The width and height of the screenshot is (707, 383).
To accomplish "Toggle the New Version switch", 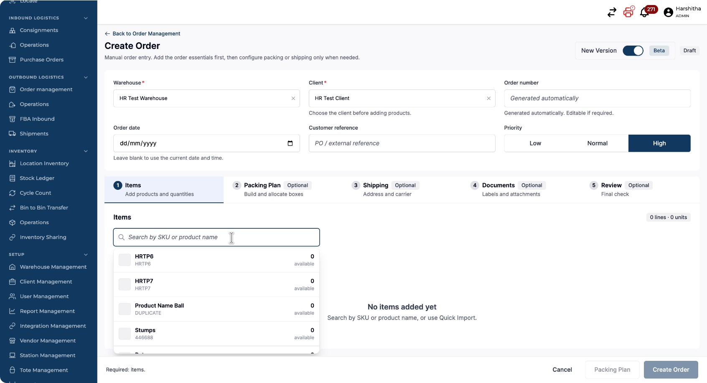I will [x=633, y=51].
